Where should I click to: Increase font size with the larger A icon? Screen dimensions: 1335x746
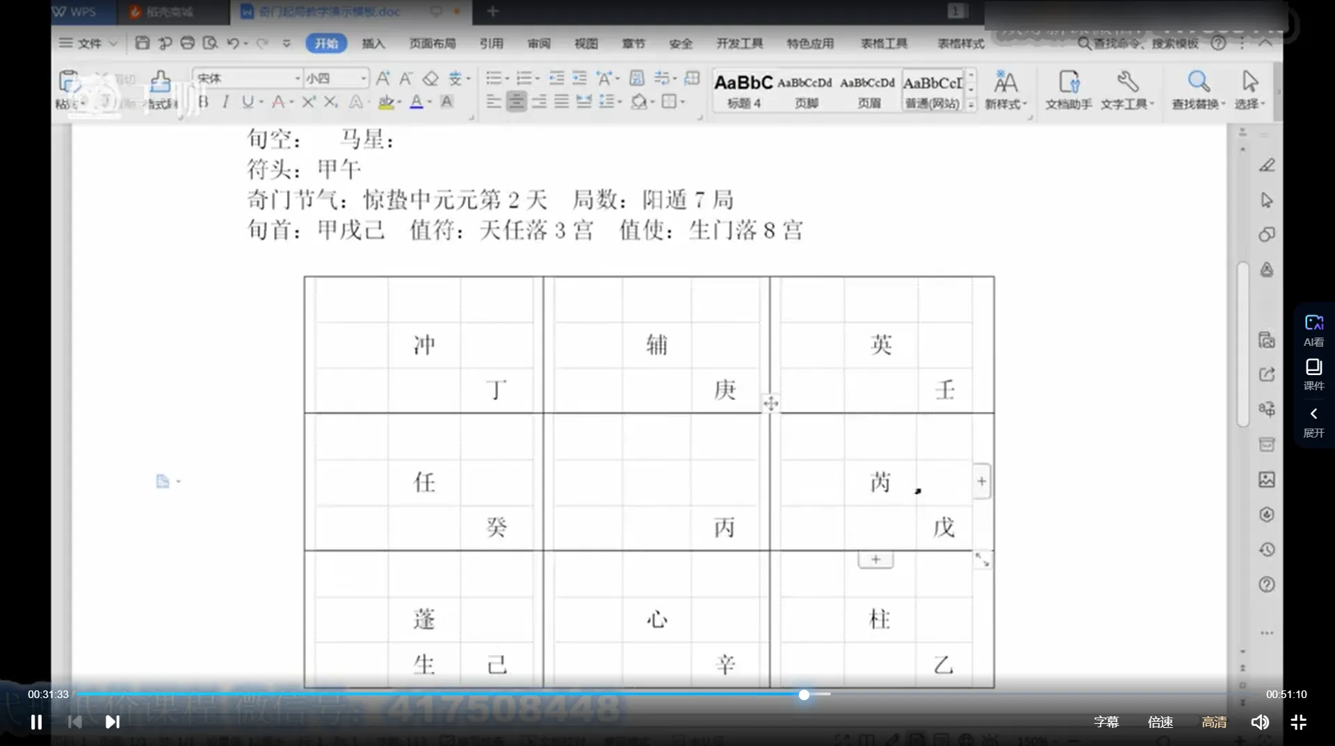click(382, 78)
